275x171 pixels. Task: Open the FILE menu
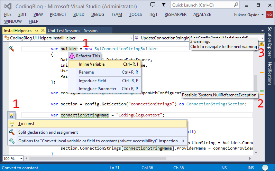point(8,15)
